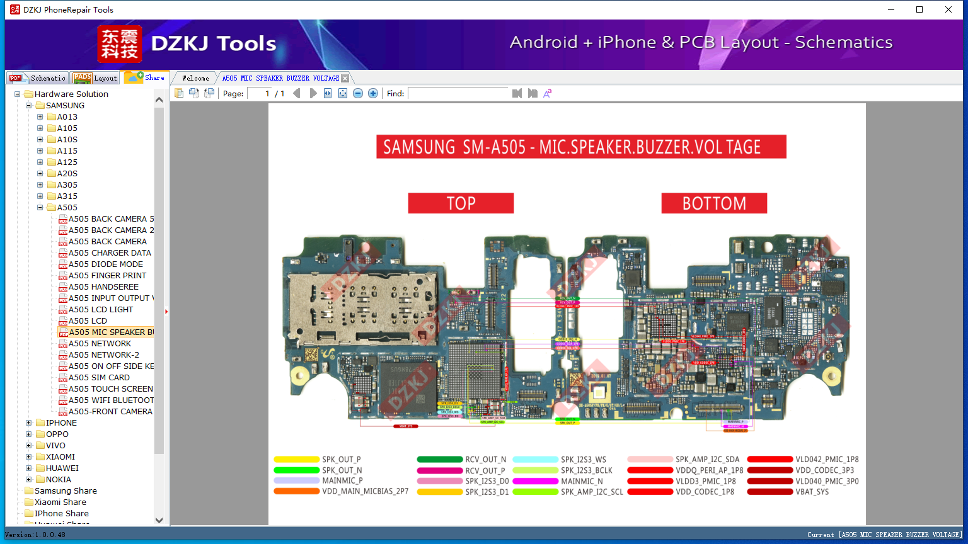
Task: Click the app icon in the title bar
Action: 15,9
